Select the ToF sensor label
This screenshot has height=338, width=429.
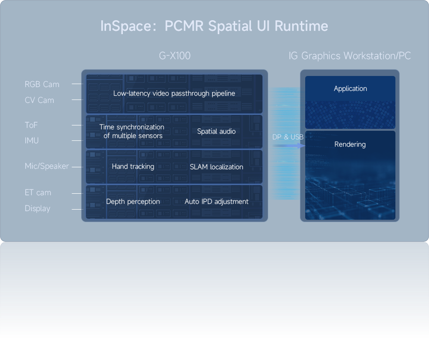pyautogui.click(x=31, y=125)
